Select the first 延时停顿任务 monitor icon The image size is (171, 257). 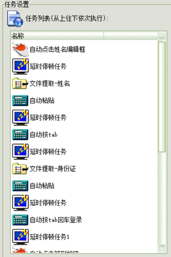21,67
